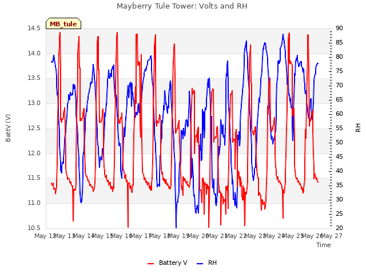
Task: Click the 90 tick on RH axis
Action: (339, 29)
